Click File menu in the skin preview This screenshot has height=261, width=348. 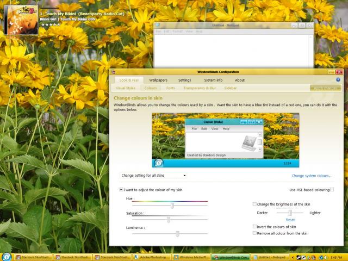(194, 129)
